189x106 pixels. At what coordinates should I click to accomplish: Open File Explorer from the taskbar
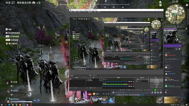coord(13,105)
